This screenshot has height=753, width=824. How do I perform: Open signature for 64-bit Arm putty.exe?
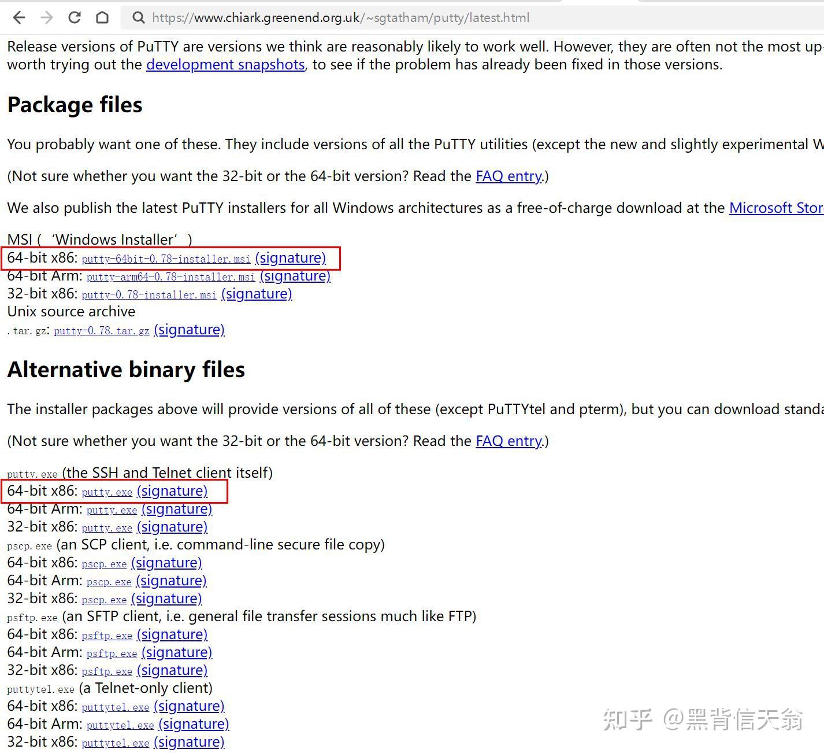click(177, 509)
